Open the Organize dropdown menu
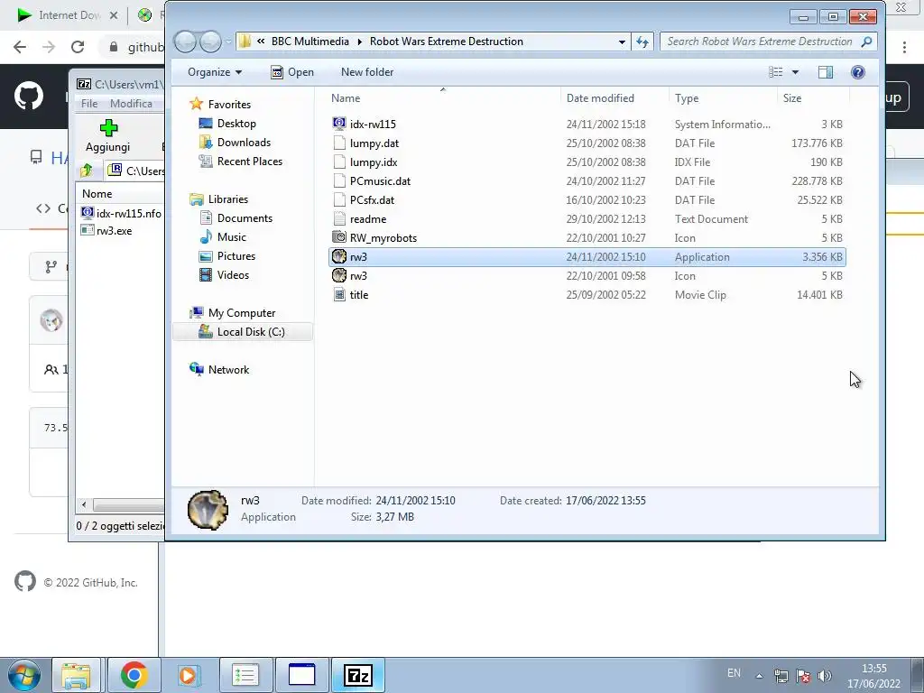Screen dimensions: 924x693 (x=215, y=72)
